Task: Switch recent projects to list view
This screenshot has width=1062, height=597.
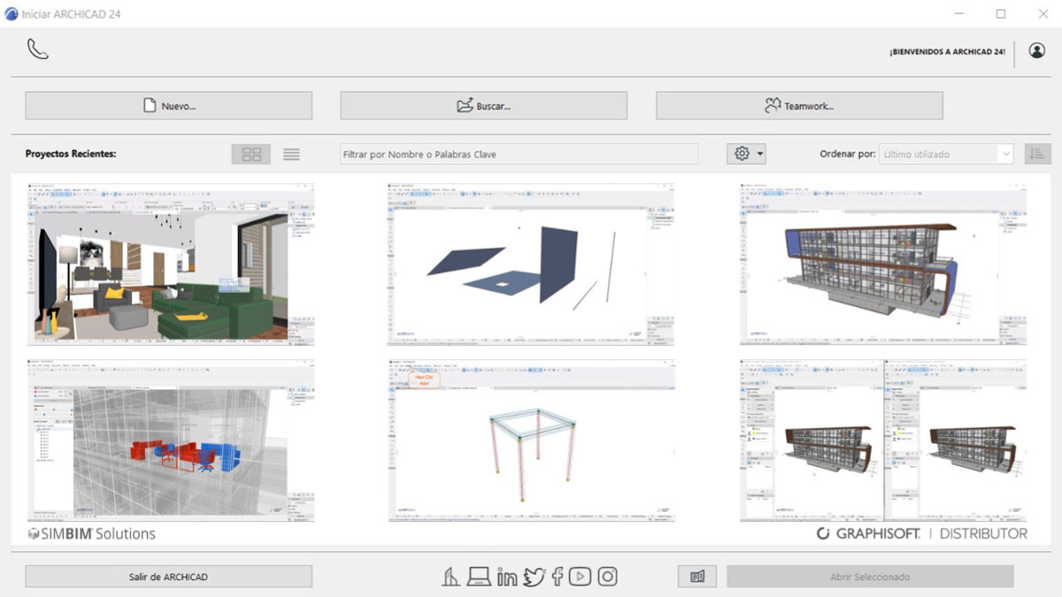Action: coord(291,154)
